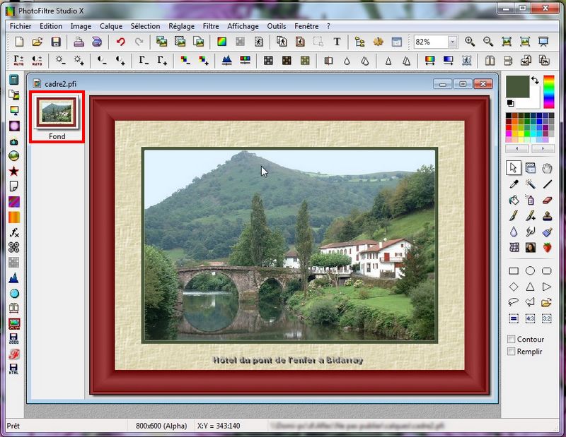Open the Filtre menu
Screen dimensions: 566x437
coord(211,26)
